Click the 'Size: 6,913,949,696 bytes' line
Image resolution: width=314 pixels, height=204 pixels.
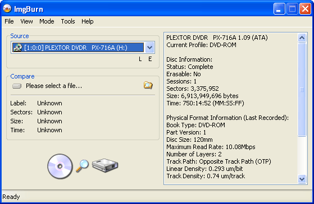point(202,96)
